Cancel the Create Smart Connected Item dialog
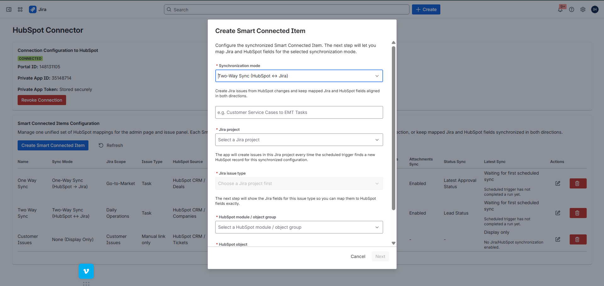 (x=358, y=256)
